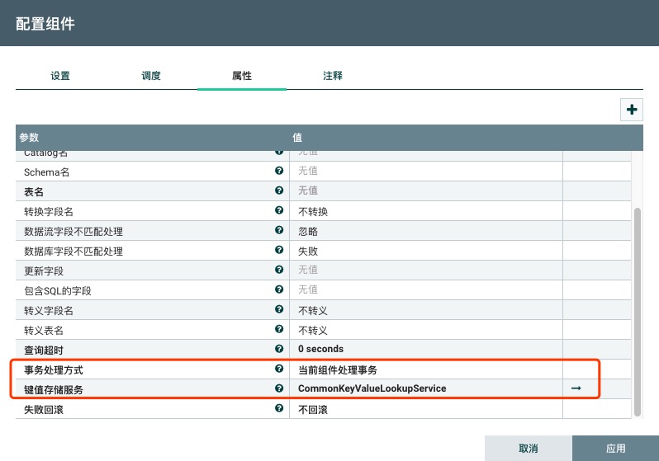Screen dimensions: 659x461
Task: Click arrow icon to go to CommonKeyValueLookupService
Action: (x=576, y=388)
